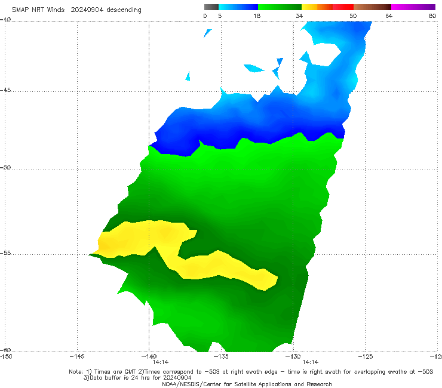
Task: Click the color bar label '64'
Action: point(389,16)
